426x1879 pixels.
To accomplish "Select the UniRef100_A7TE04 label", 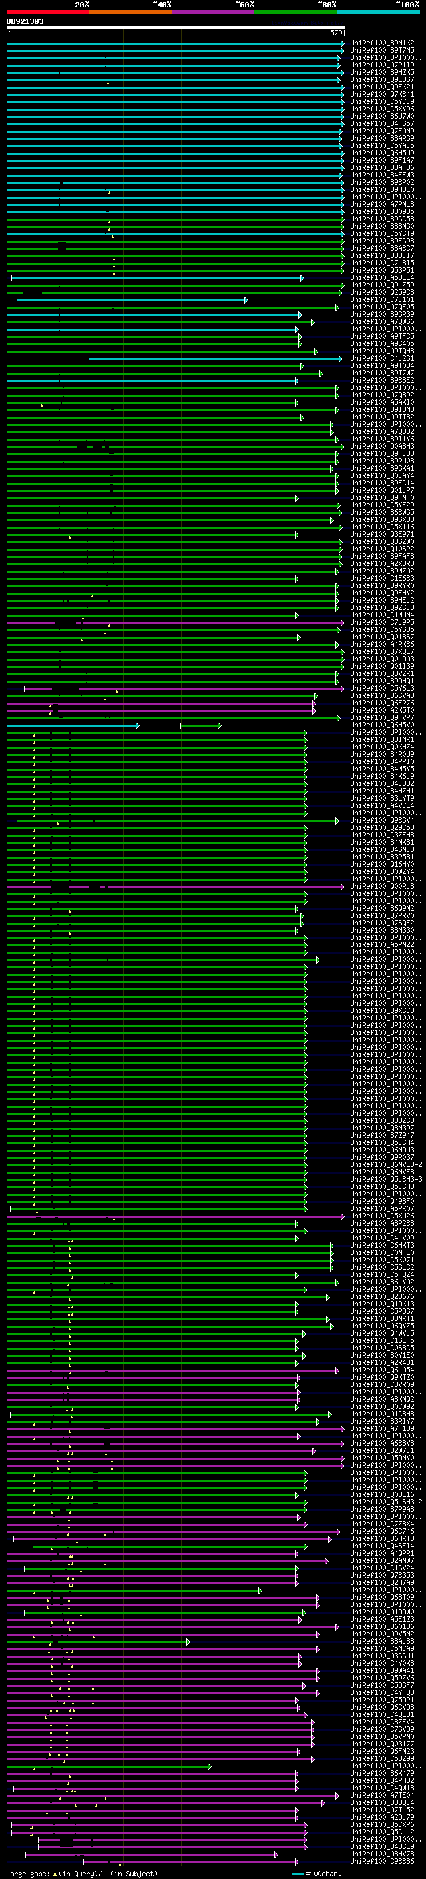I will 382,1796.
